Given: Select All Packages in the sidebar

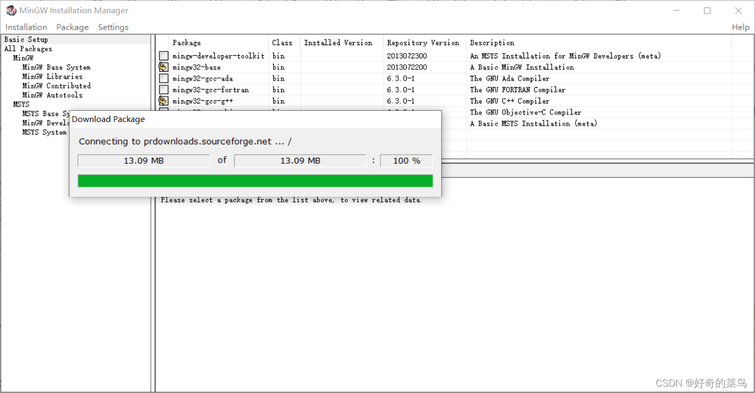Looking at the screenshot, I should pyautogui.click(x=28, y=48).
